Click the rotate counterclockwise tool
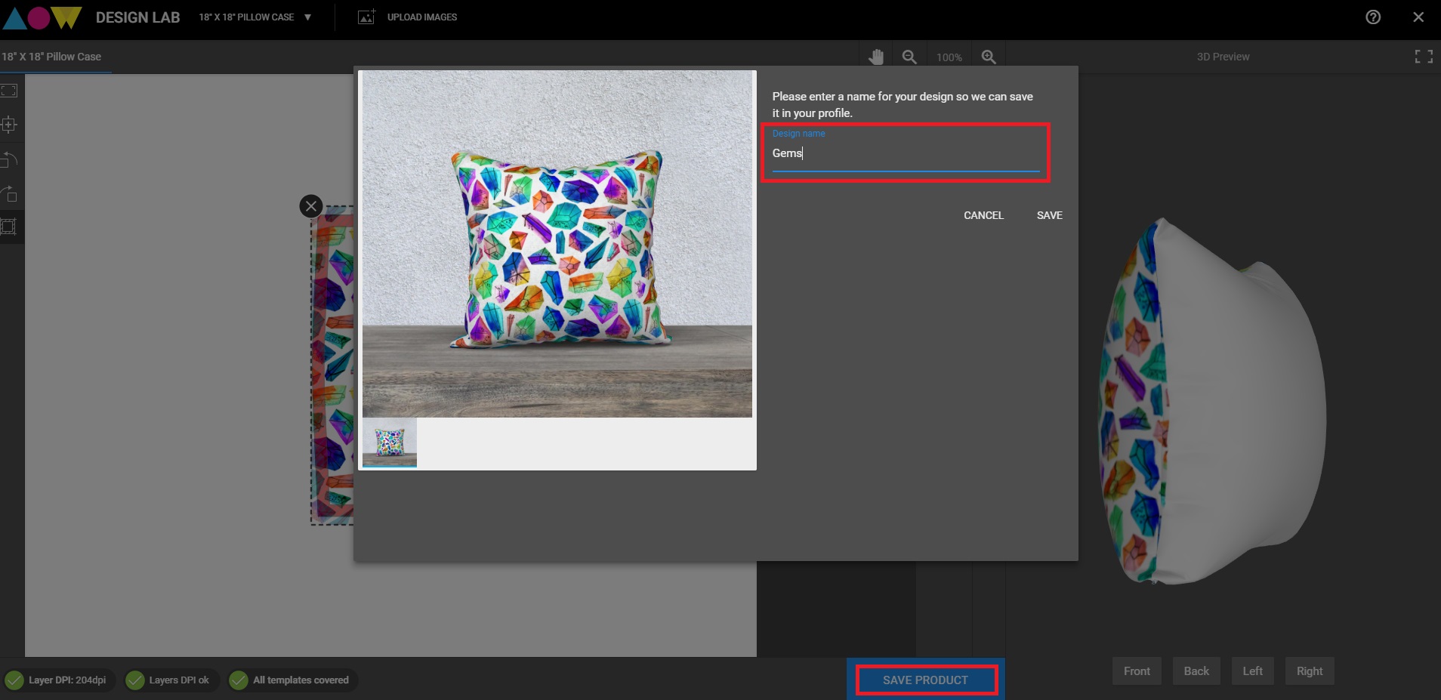 tap(9, 159)
